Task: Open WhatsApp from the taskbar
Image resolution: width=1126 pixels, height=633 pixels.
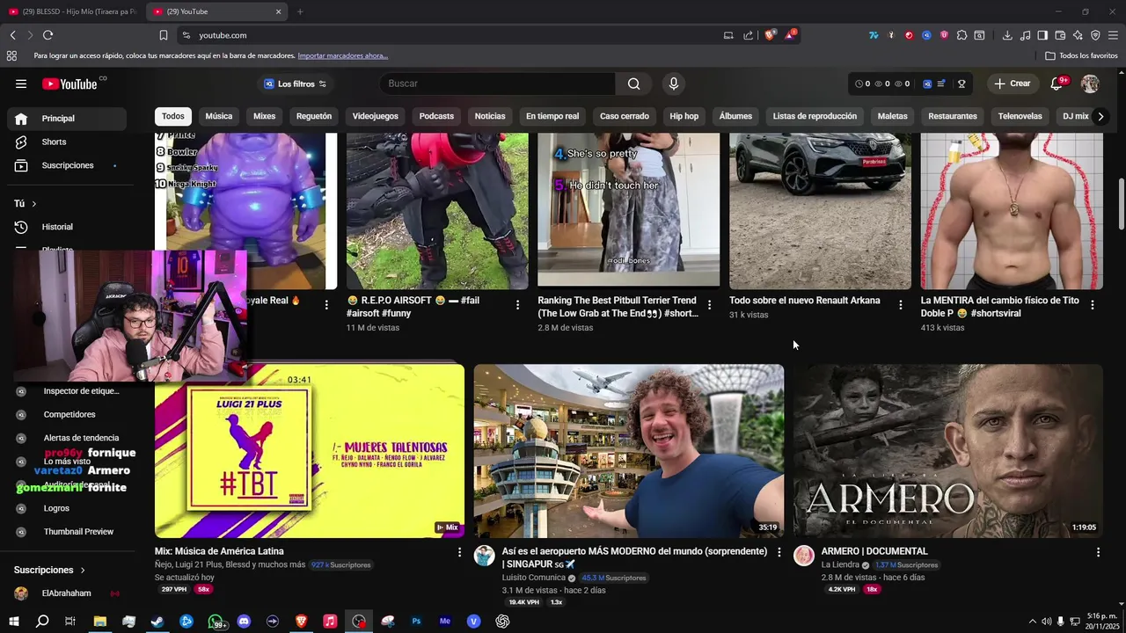Action: click(216, 621)
